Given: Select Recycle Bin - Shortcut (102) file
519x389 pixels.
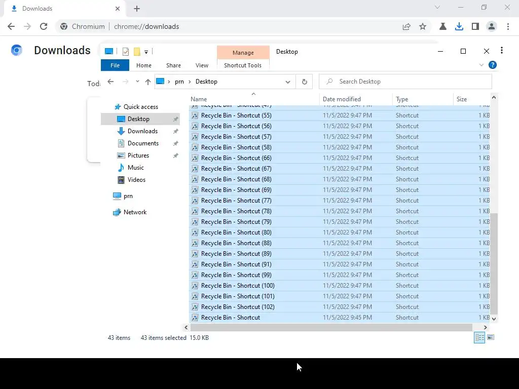Looking at the screenshot, I should (x=340, y=306).
